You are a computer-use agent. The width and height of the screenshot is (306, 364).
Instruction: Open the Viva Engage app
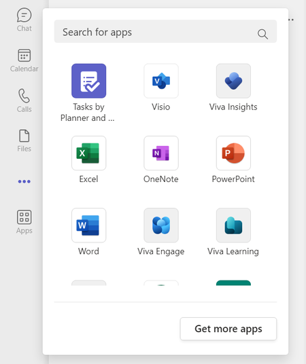click(x=161, y=225)
